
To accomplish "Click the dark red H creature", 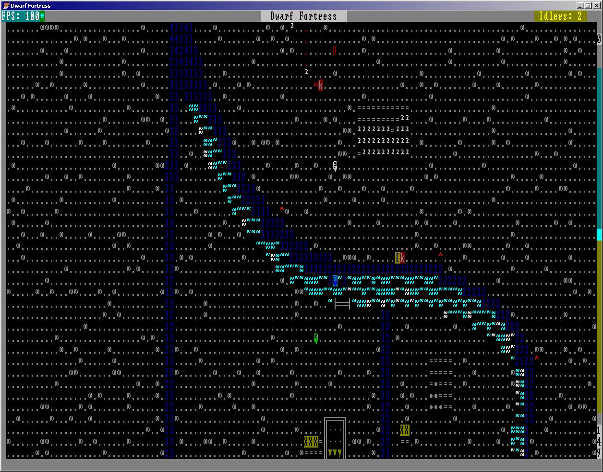I will (335, 50).
